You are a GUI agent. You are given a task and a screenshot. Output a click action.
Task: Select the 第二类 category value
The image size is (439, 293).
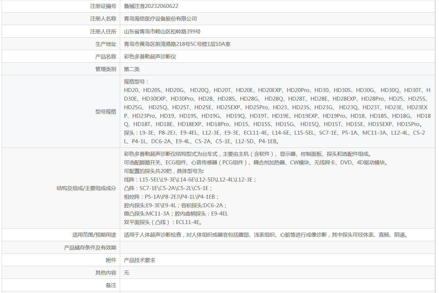pyautogui.click(x=132, y=69)
